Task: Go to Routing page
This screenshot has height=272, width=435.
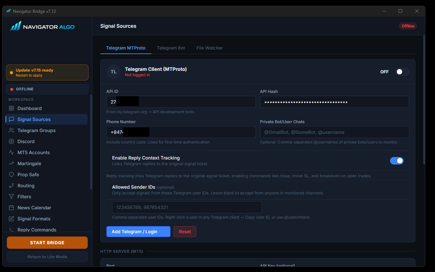Action: coord(47,185)
